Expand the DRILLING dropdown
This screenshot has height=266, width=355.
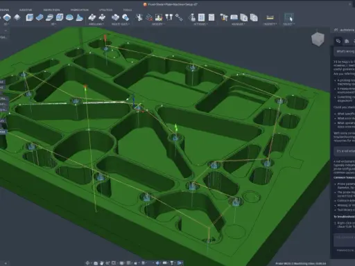(96, 24)
